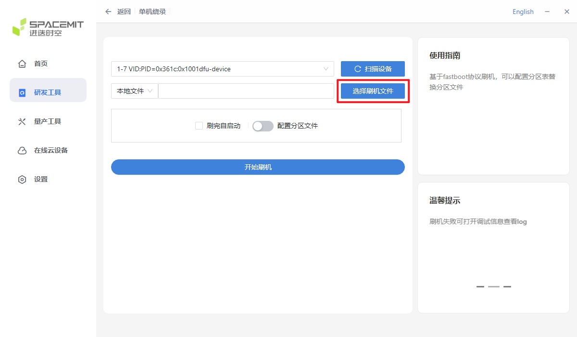The width and height of the screenshot is (577, 337).
Task: Click the 设置 hexagon gear icon
Action: coord(22,180)
